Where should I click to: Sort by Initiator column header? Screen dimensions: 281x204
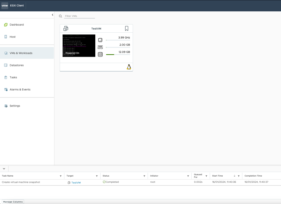click(154, 176)
